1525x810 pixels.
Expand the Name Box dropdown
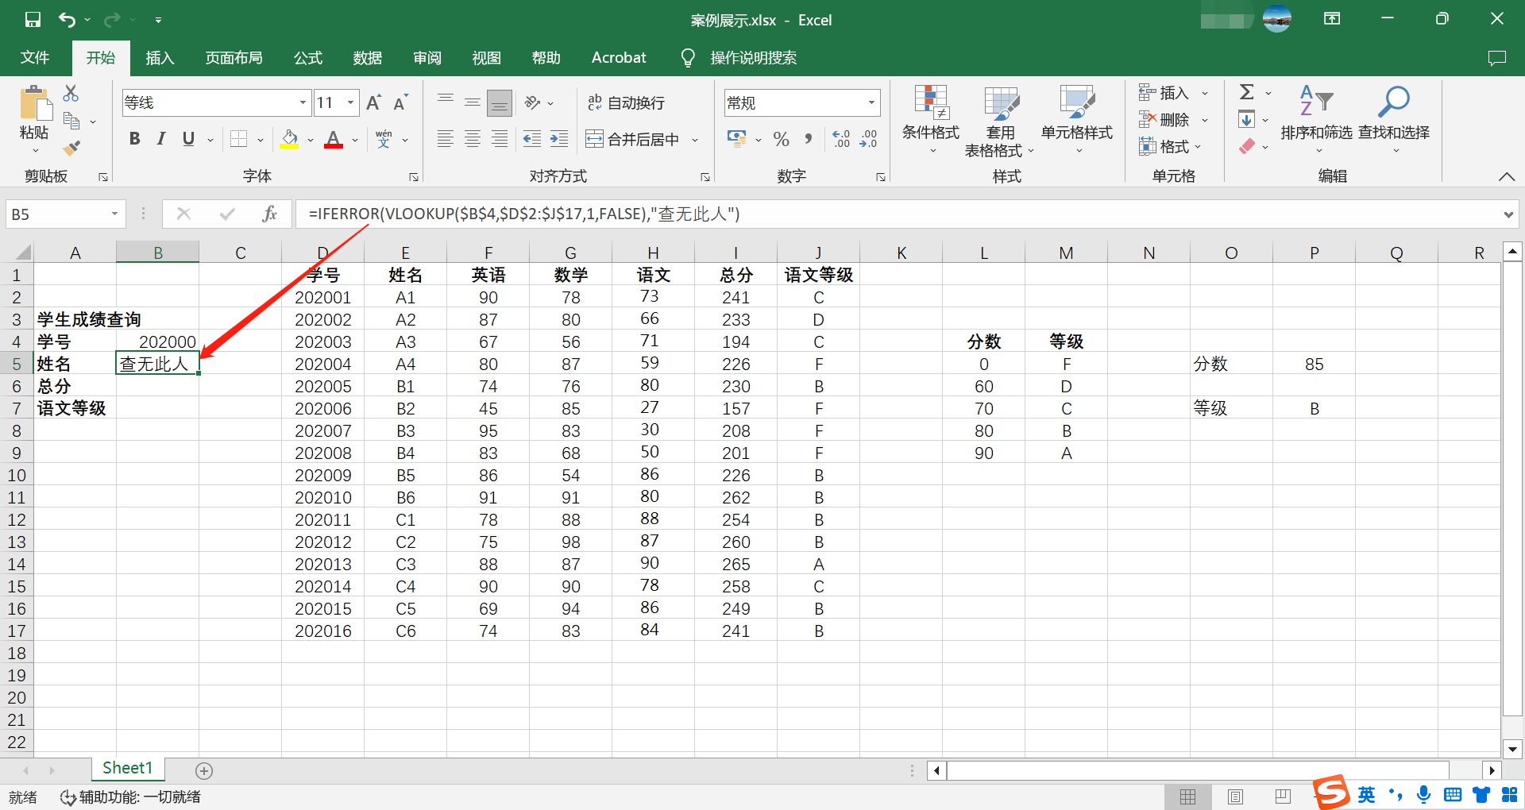pyautogui.click(x=114, y=214)
